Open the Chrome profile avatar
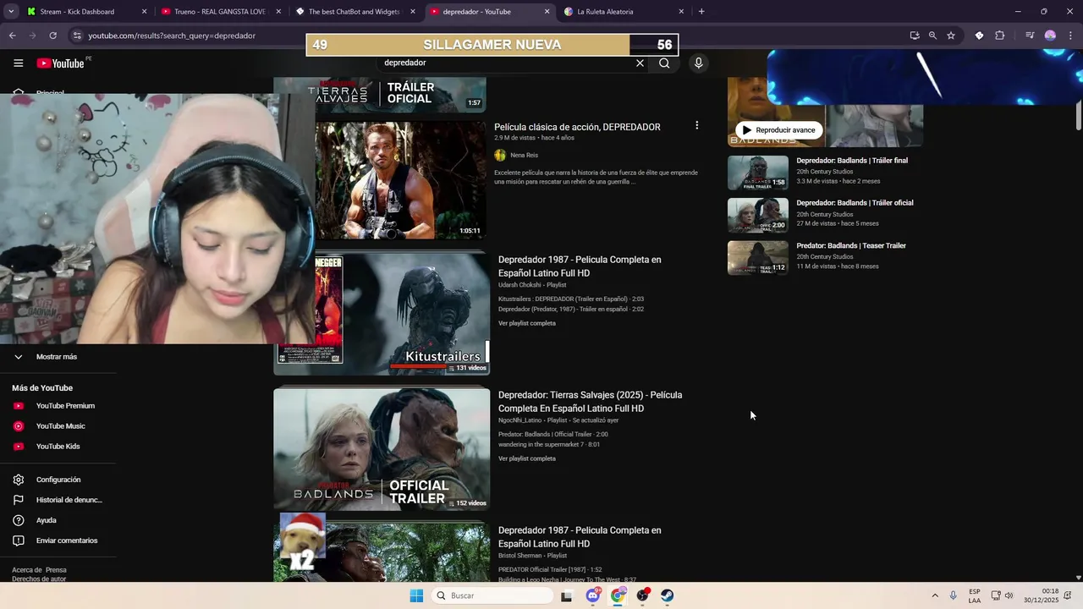This screenshot has width=1083, height=609. coord(1050,36)
